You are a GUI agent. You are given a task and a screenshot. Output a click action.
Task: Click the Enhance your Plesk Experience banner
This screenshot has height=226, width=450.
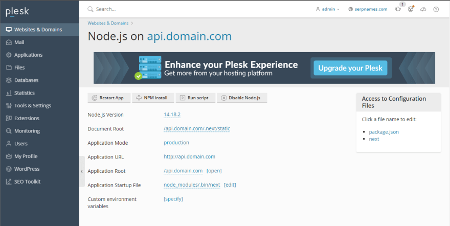point(264,68)
